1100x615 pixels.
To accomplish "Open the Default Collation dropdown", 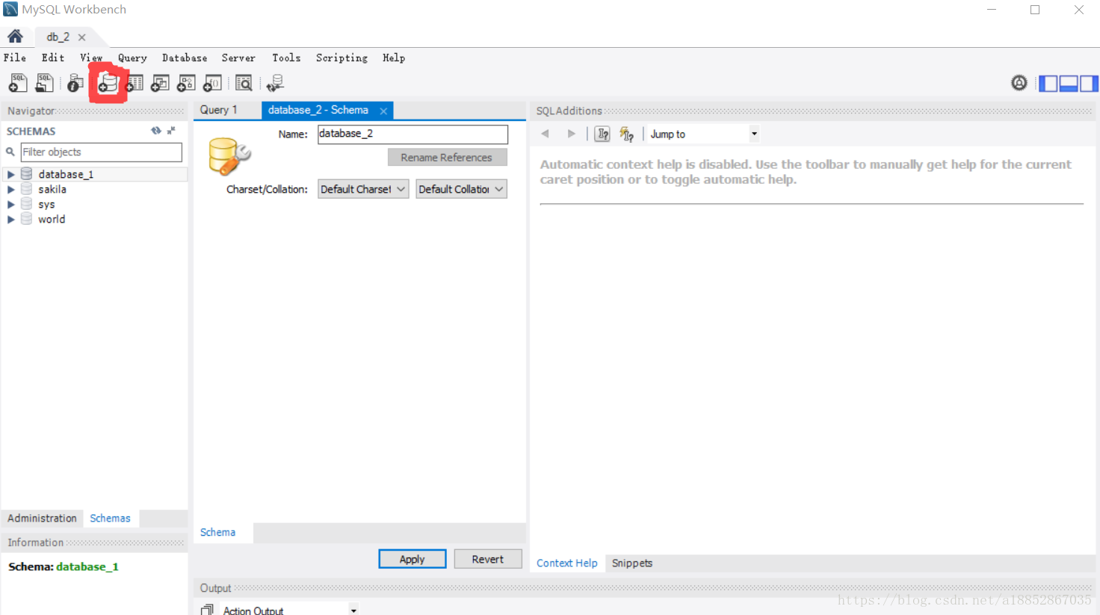I will point(461,189).
